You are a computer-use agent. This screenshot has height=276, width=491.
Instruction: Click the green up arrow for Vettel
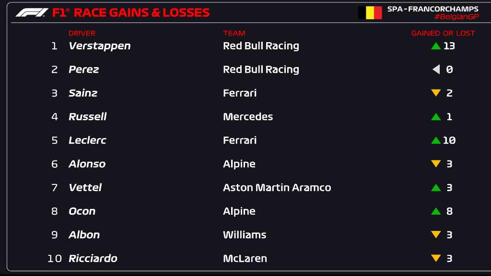[x=435, y=188]
